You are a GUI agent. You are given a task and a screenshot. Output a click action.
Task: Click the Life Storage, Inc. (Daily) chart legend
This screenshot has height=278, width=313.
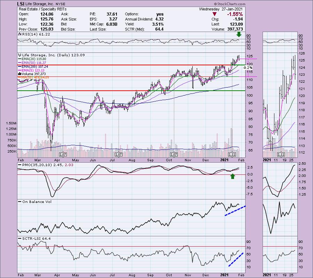pos(54,55)
